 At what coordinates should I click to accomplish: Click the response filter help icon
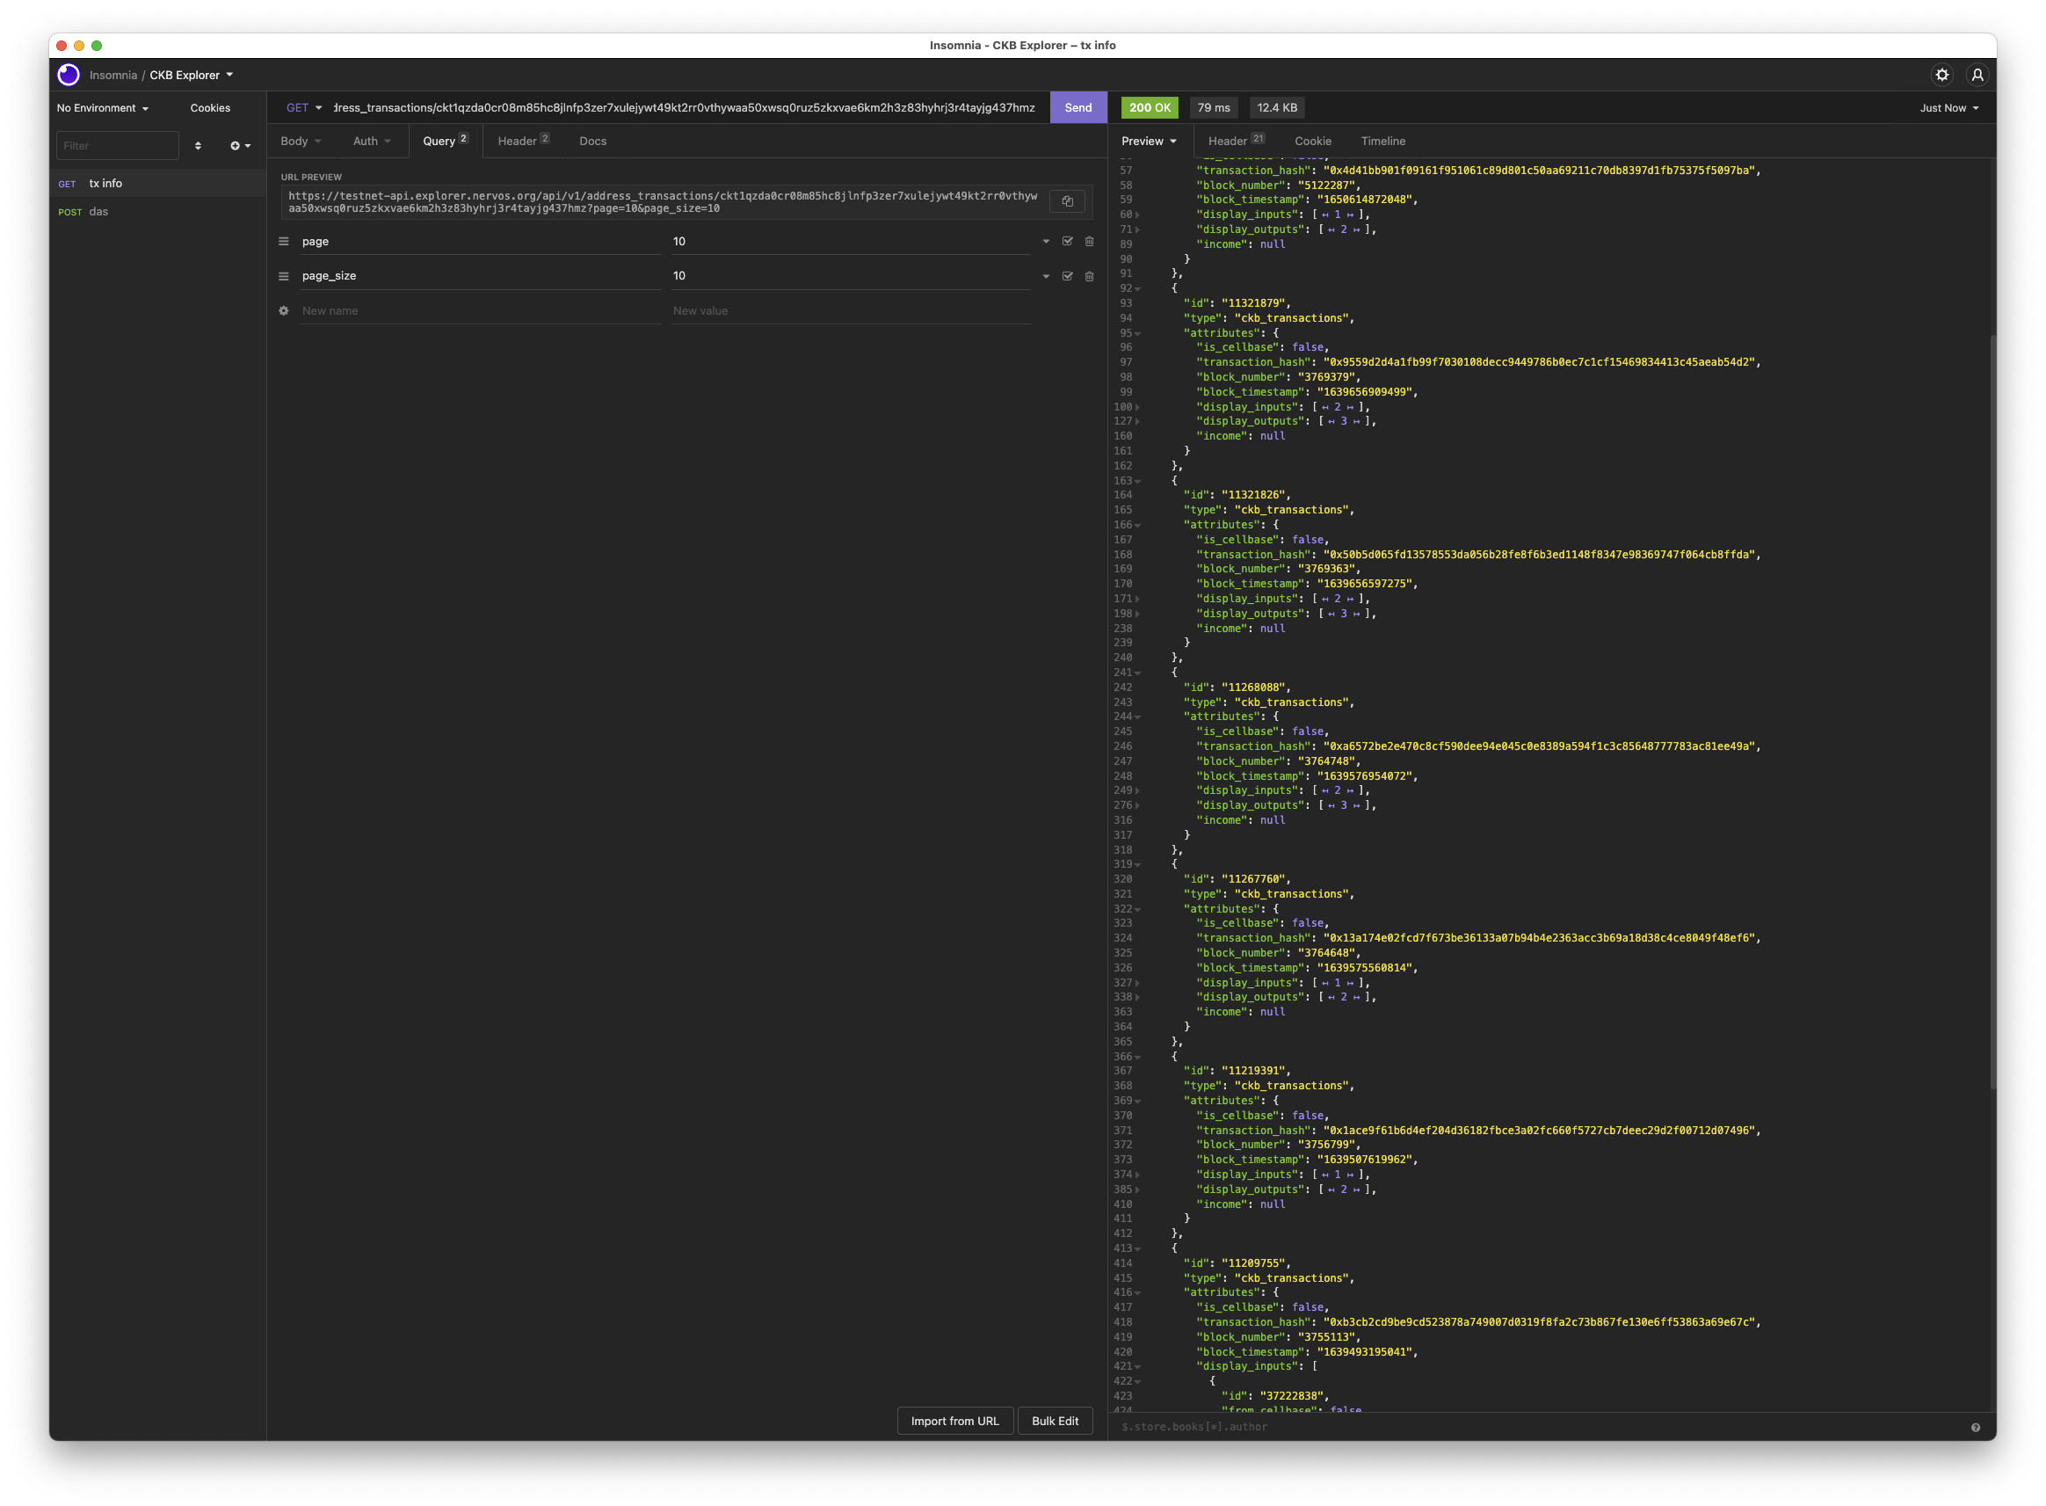click(1975, 1428)
